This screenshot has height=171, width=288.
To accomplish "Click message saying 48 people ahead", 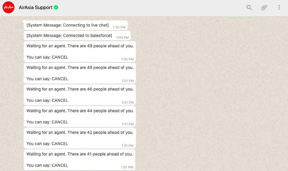I will [80, 73].
